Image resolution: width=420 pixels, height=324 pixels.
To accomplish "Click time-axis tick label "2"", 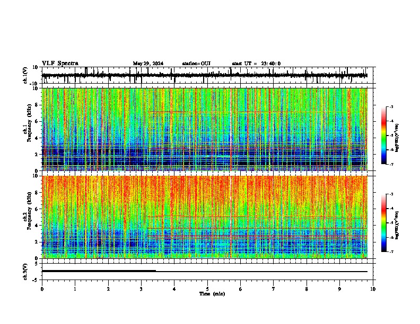I will click(108, 289).
